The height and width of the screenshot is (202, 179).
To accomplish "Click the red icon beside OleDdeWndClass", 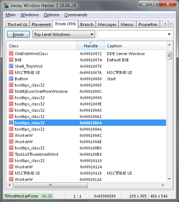I will [11, 53].
